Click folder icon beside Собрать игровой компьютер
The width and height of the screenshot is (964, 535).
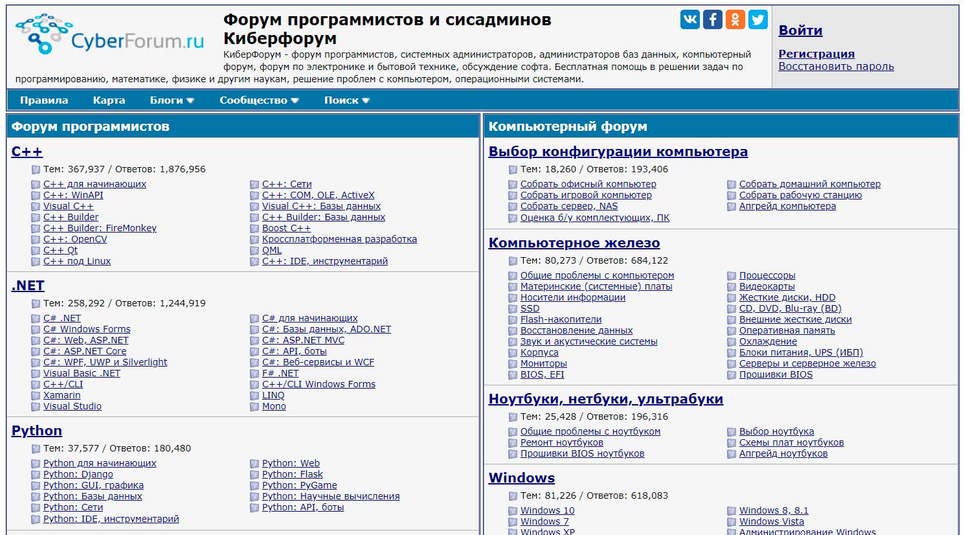[x=513, y=196]
